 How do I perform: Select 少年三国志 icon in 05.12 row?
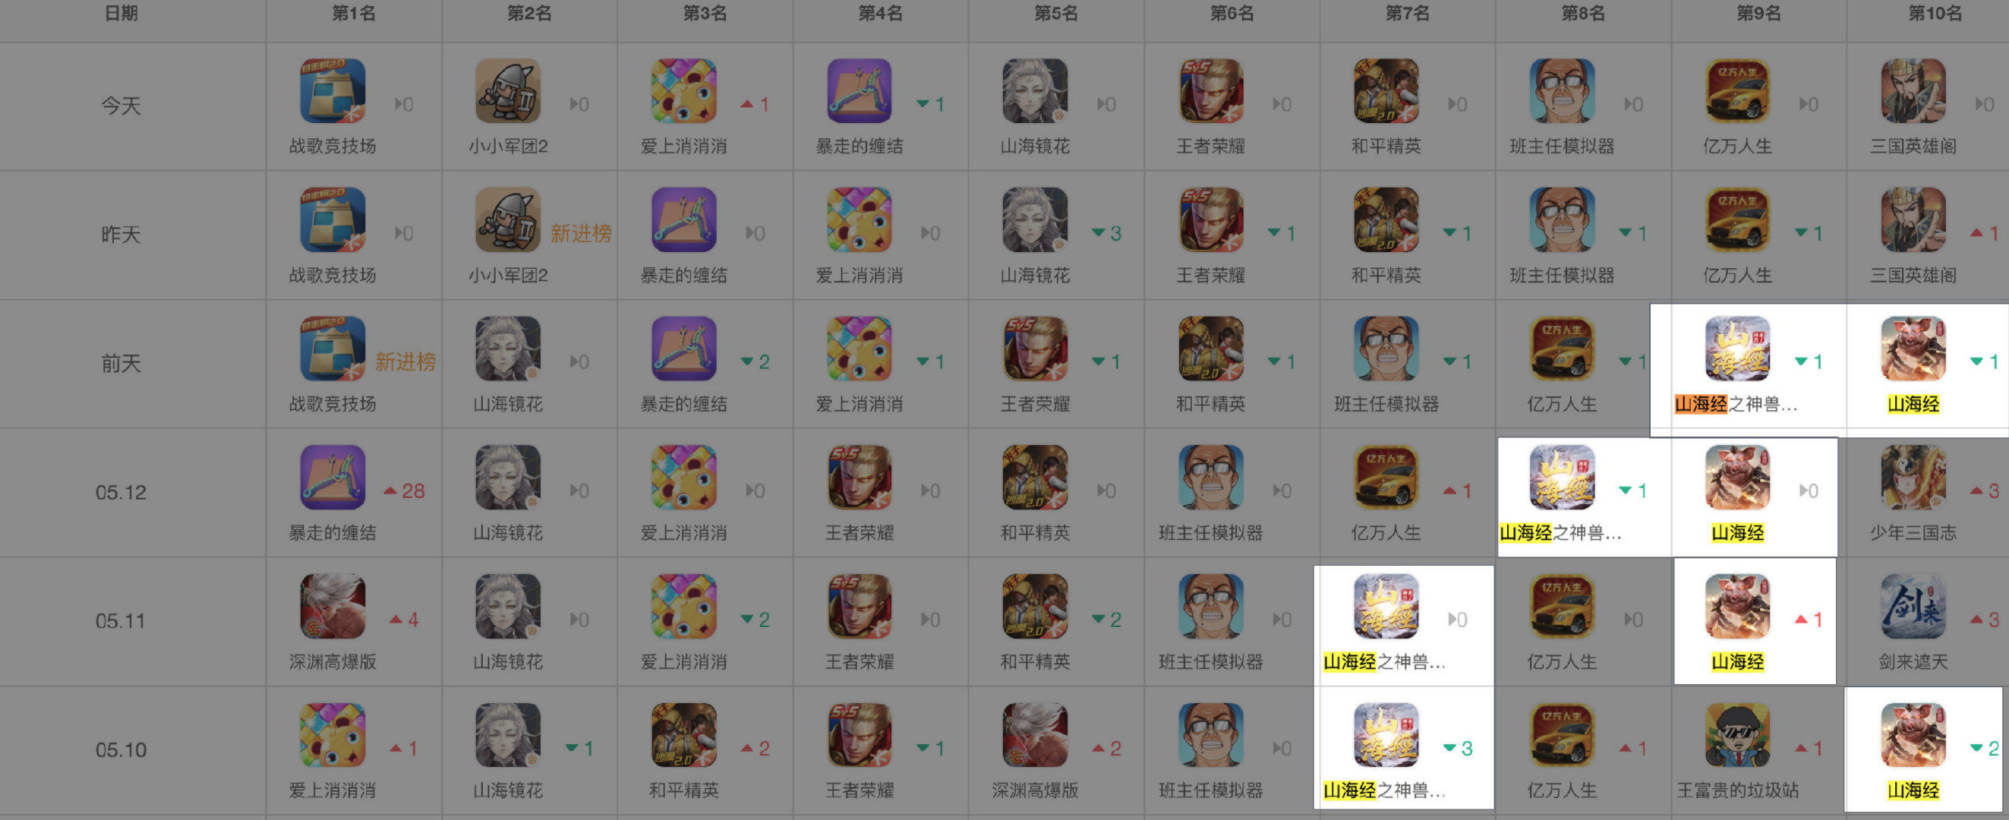coord(1913,478)
